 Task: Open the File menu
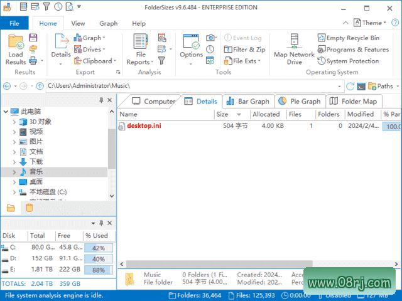click(x=14, y=23)
